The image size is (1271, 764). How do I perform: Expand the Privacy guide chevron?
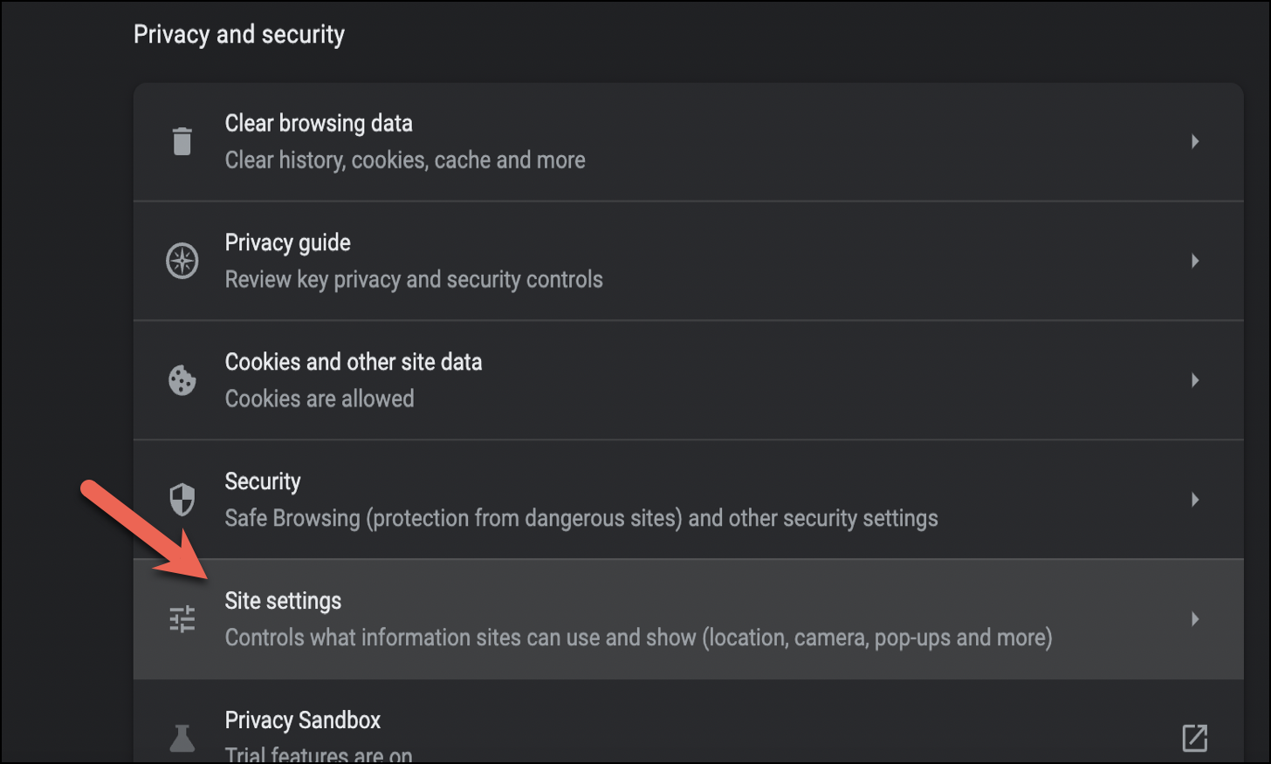tap(1194, 261)
